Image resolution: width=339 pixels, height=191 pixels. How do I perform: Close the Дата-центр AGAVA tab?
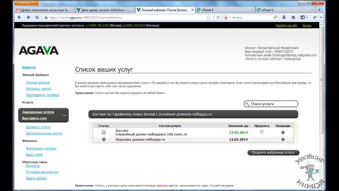click(132, 10)
